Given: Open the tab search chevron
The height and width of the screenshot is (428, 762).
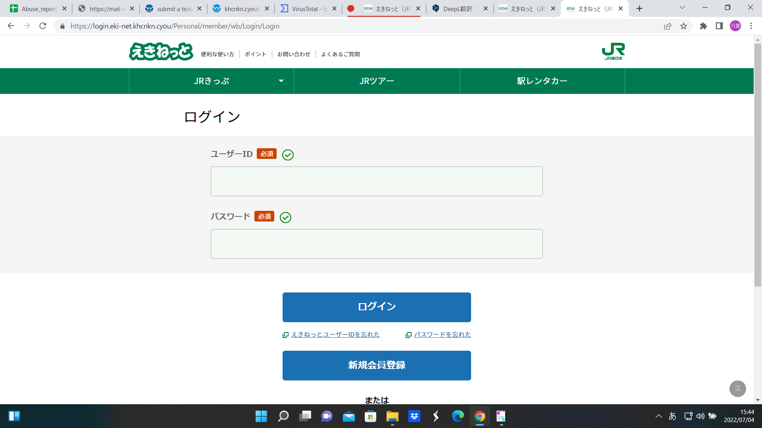Looking at the screenshot, I should pyautogui.click(x=682, y=8).
